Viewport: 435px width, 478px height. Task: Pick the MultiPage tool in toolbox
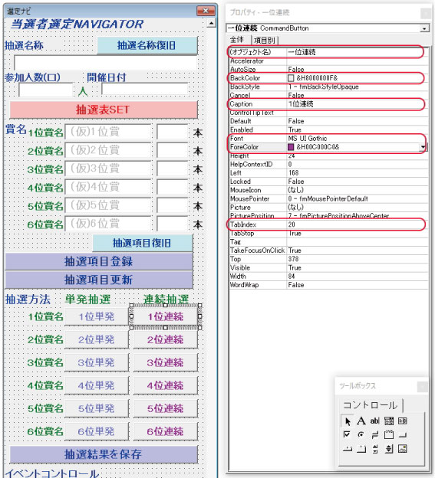pos(361,448)
